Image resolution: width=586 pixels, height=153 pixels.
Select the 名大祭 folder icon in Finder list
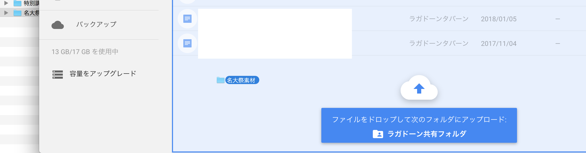17,13
